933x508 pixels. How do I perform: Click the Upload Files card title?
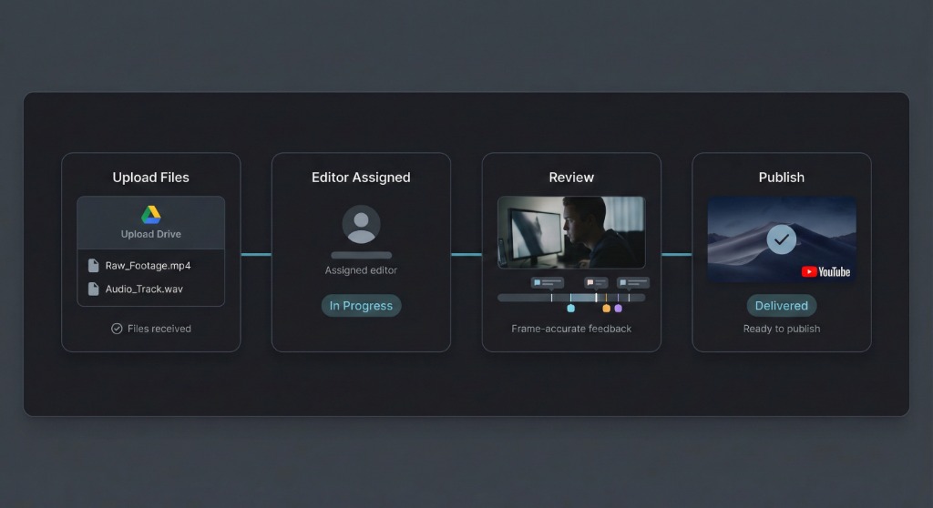click(151, 178)
